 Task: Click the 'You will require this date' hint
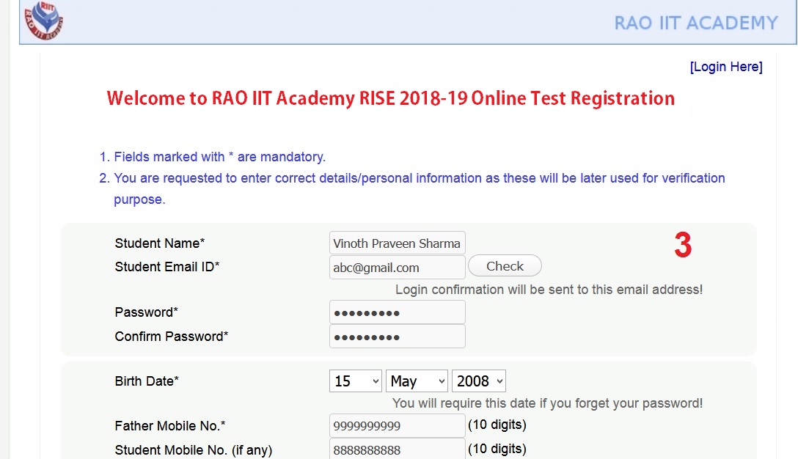pyautogui.click(x=548, y=403)
